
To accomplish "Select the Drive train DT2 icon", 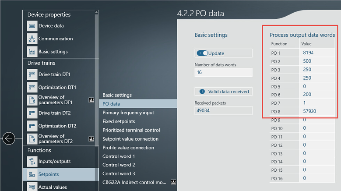I will coord(32,113).
